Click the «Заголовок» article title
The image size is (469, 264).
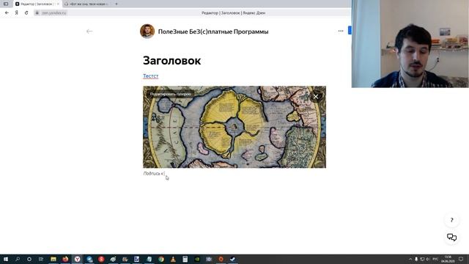[171, 61]
